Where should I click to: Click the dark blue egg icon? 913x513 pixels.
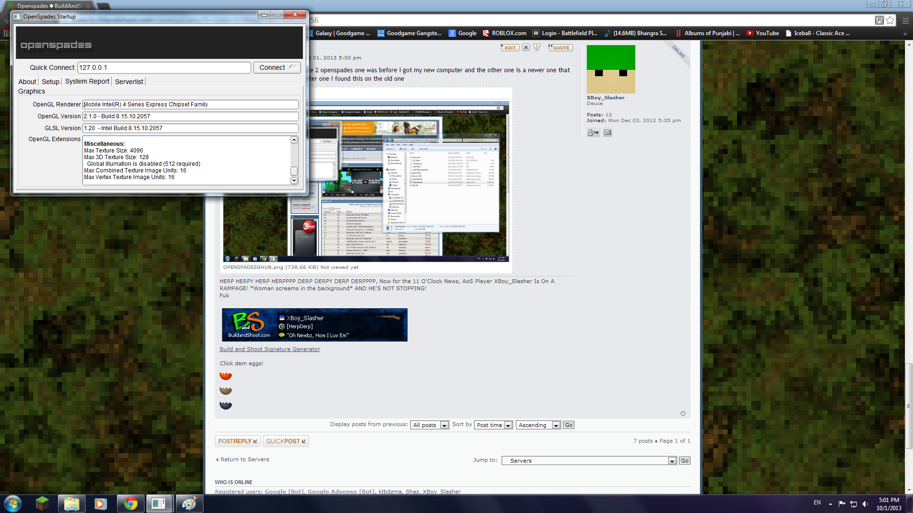pyautogui.click(x=226, y=406)
